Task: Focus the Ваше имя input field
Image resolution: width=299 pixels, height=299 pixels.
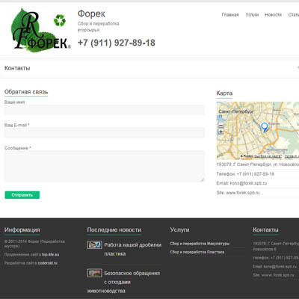Action: pyautogui.click(x=105, y=110)
